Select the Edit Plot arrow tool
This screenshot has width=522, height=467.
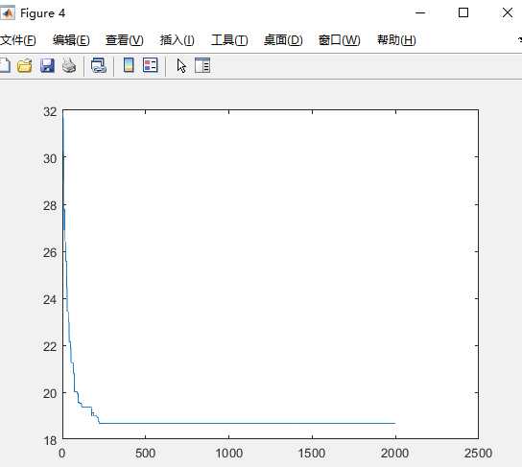(x=181, y=65)
